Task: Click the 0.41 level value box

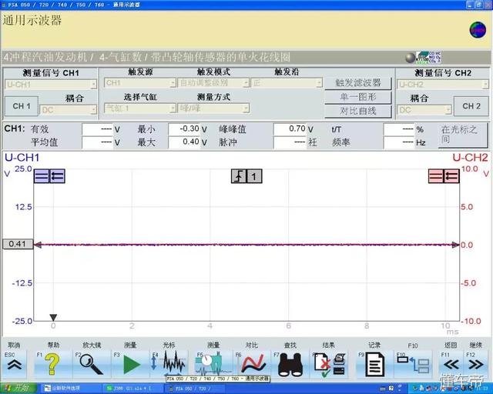Action: 18,244
